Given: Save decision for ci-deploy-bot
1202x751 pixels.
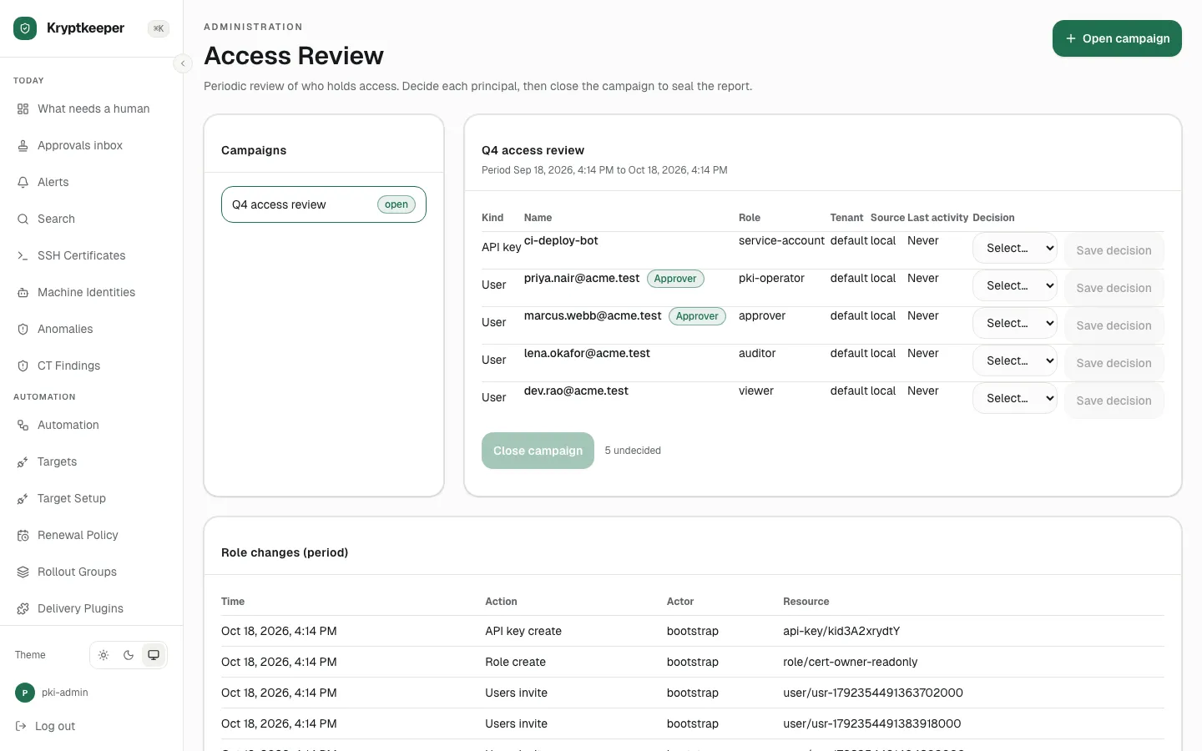Looking at the screenshot, I should pos(1114,250).
